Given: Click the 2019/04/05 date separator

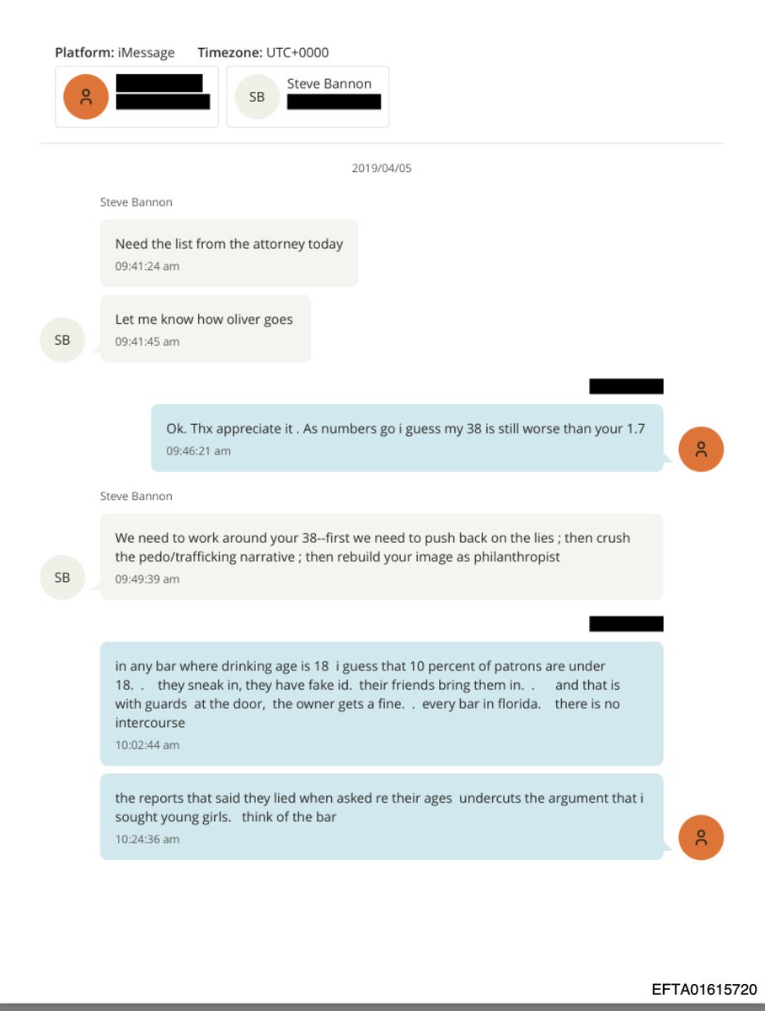Looking at the screenshot, I should 382,169.
